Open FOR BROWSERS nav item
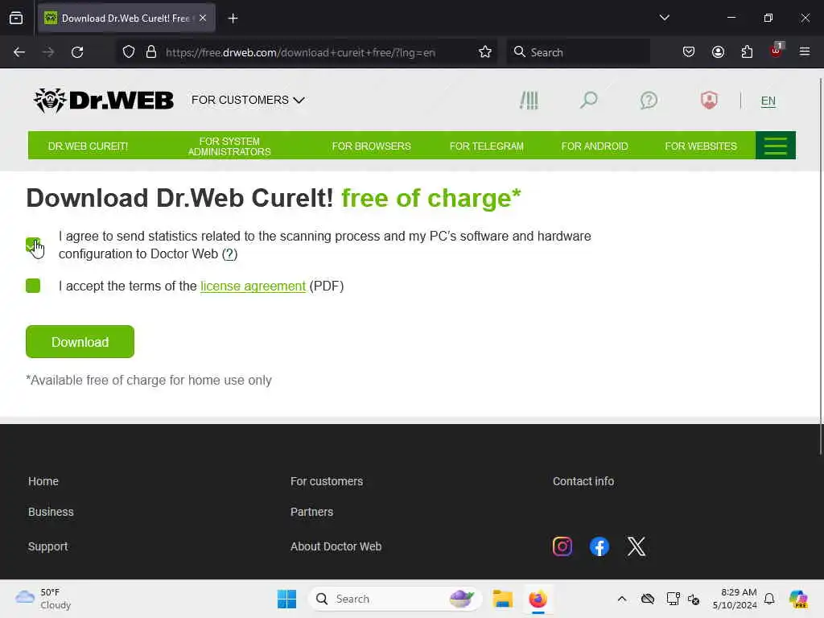824x618 pixels. pos(371,146)
